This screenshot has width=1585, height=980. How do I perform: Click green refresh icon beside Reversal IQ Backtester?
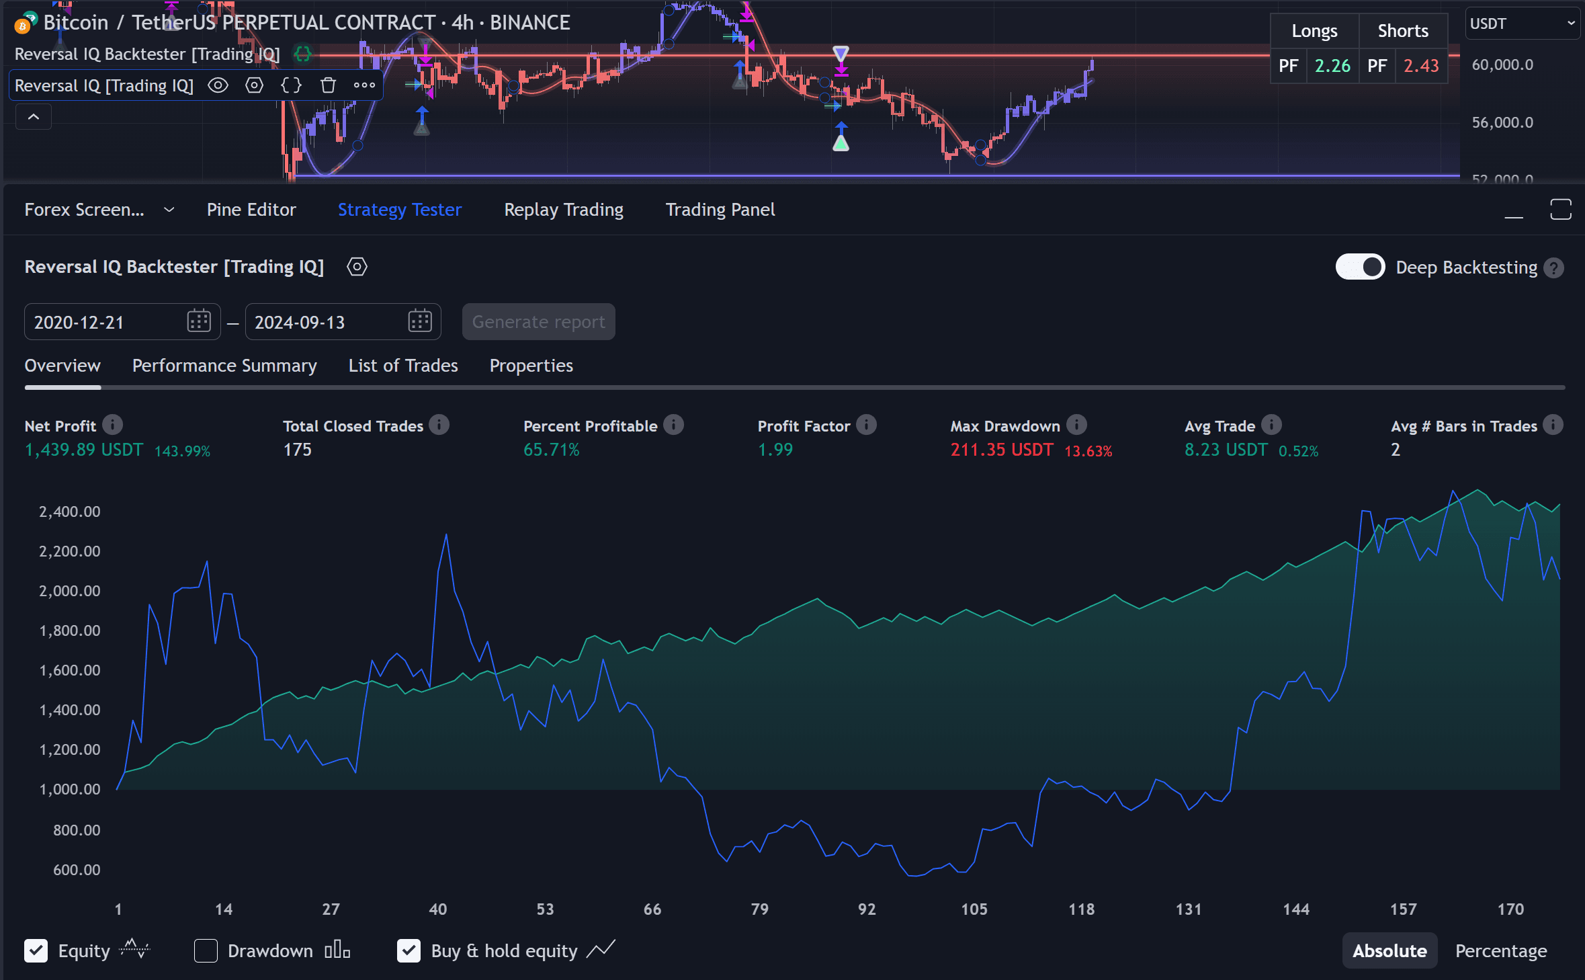click(x=303, y=54)
